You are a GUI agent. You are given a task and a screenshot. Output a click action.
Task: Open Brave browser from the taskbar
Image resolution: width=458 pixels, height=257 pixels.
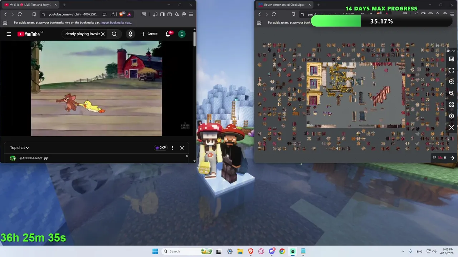(x=250, y=251)
